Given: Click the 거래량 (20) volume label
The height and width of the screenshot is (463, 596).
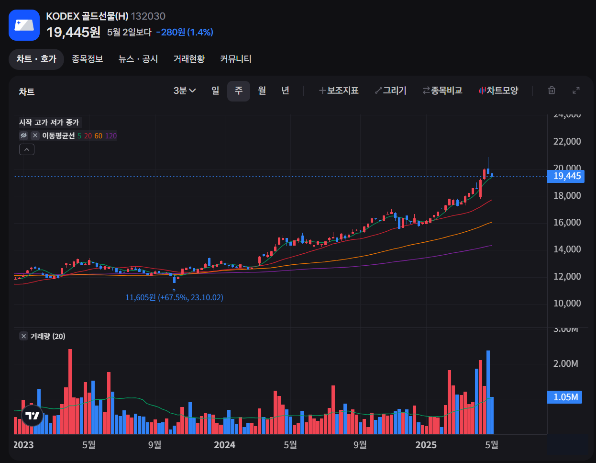Looking at the screenshot, I should (x=48, y=336).
